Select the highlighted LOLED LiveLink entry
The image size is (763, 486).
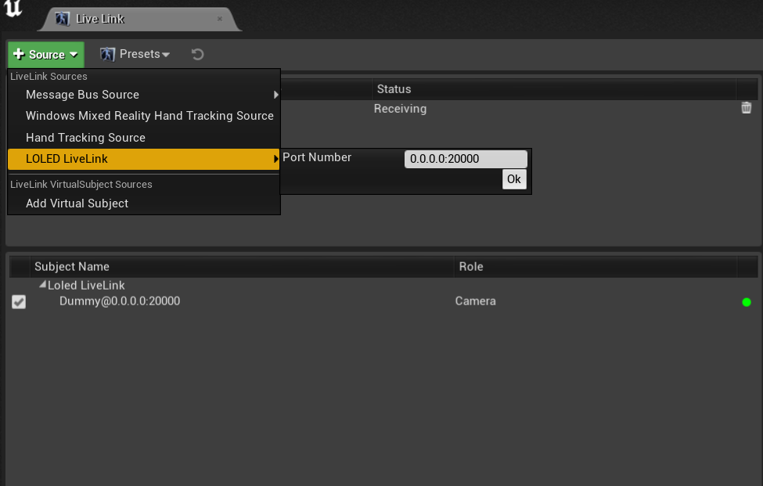(144, 159)
